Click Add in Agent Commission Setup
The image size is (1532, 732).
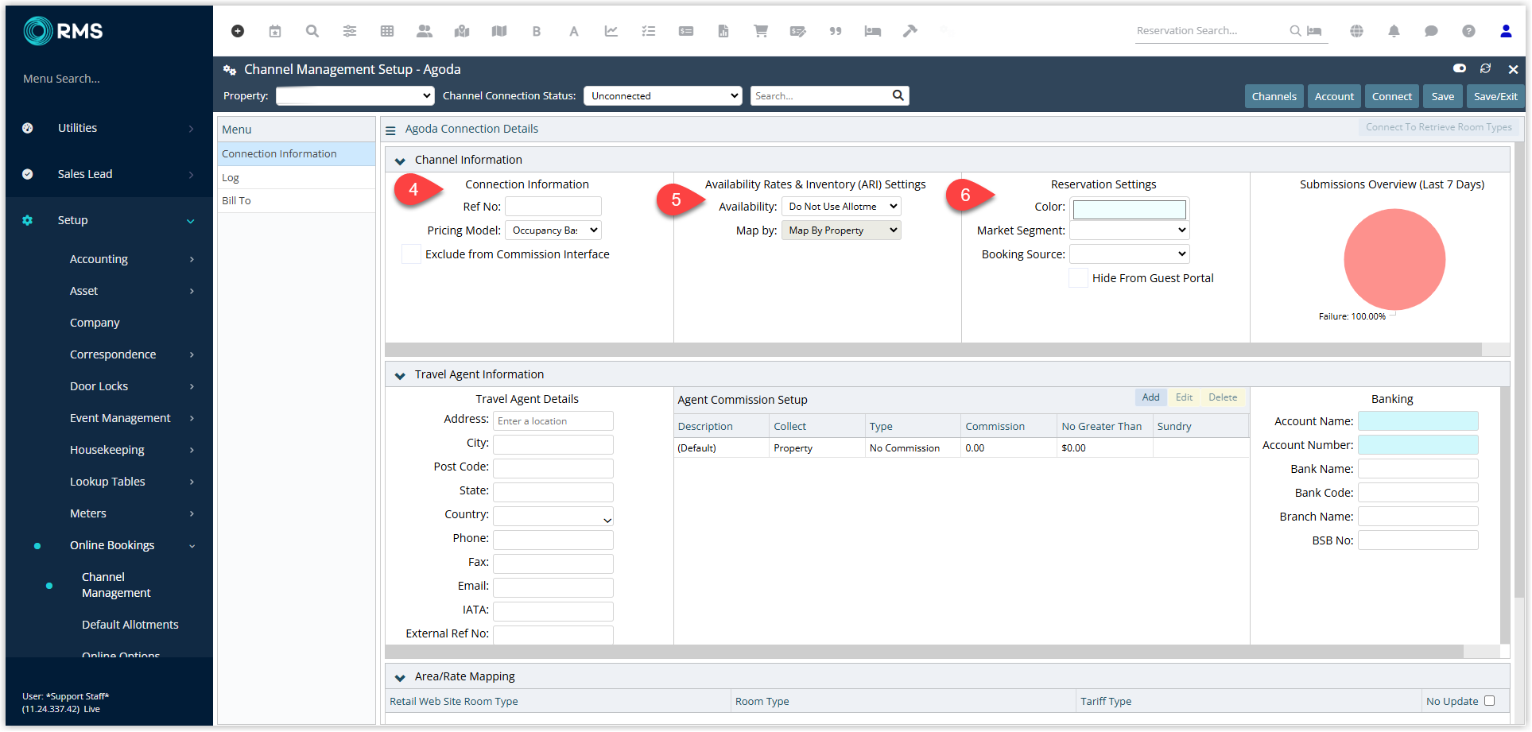[x=1150, y=397]
